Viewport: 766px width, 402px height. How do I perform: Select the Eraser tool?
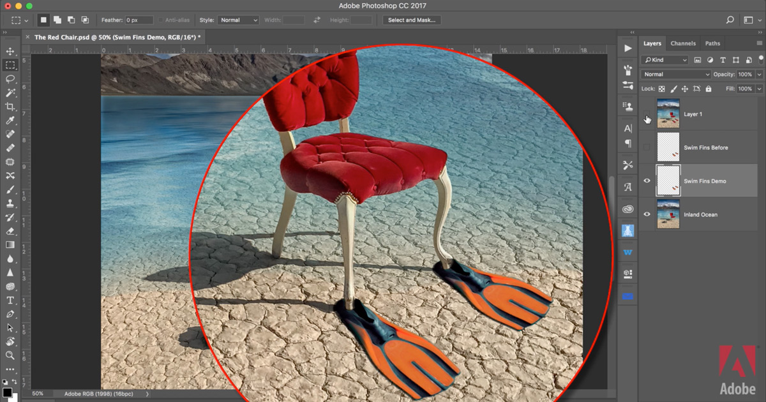pos(10,231)
